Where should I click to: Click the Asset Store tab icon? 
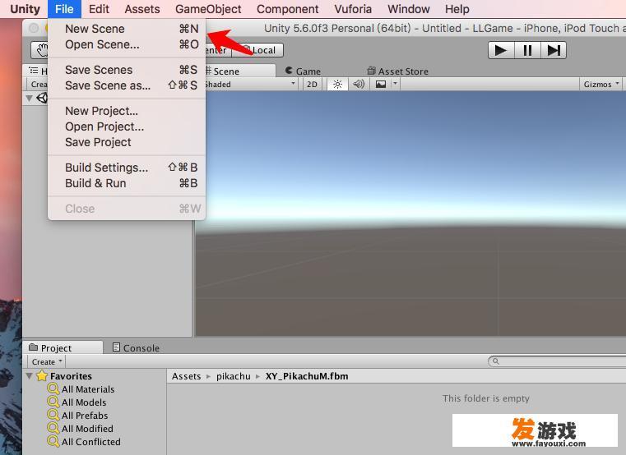[x=371, y=71]
